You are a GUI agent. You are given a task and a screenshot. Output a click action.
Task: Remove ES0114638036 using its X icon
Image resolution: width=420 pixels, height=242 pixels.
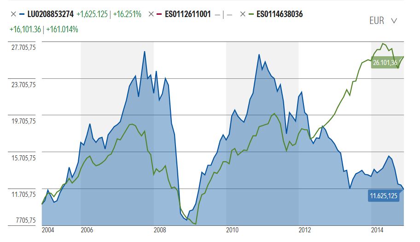243,14
